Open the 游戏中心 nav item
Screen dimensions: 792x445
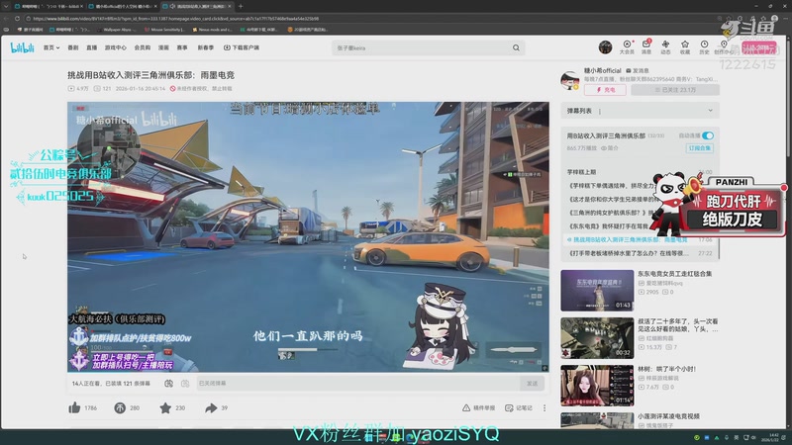pos(116,47)
